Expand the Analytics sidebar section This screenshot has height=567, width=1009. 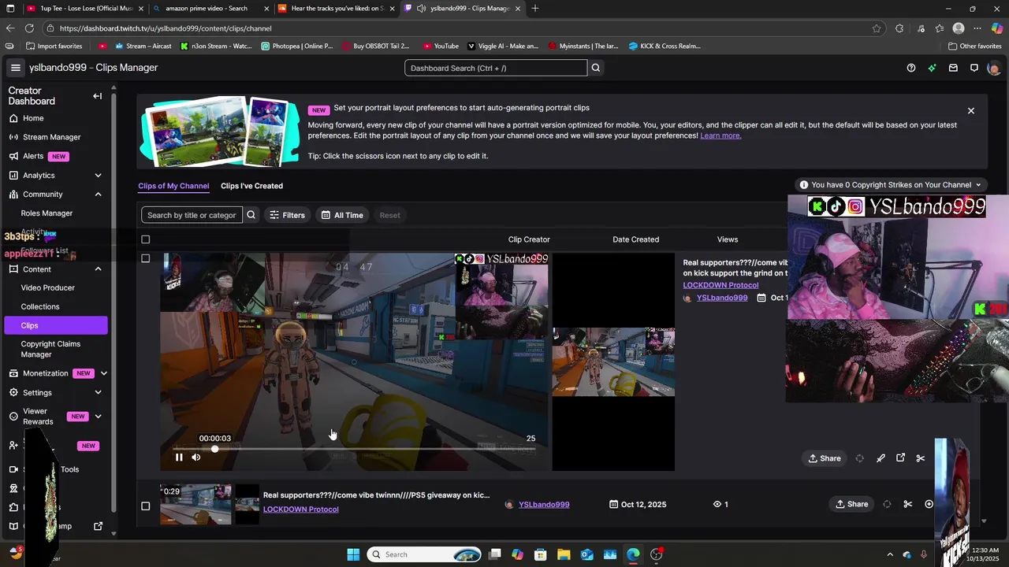[x=98, y=175]
